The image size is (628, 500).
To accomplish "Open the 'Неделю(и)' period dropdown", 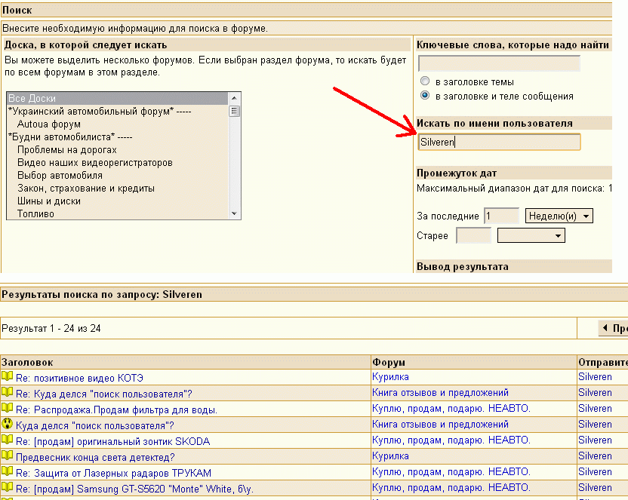I will (559, 216).
